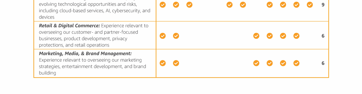Click third checkmark in Marketing, Media row
This screenshot has width=362, height=94.
[256, 63]
